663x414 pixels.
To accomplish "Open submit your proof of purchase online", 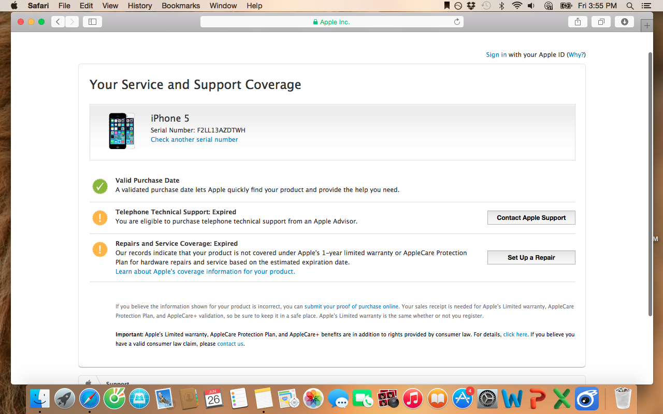I will coord(351,307).
